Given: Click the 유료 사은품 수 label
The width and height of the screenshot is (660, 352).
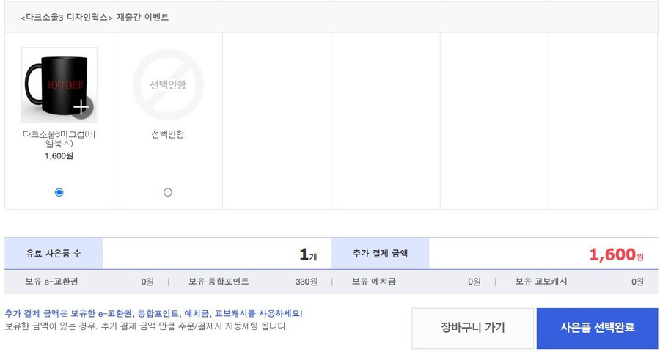Looking at the screenshot, I should [x=54, y=254].
